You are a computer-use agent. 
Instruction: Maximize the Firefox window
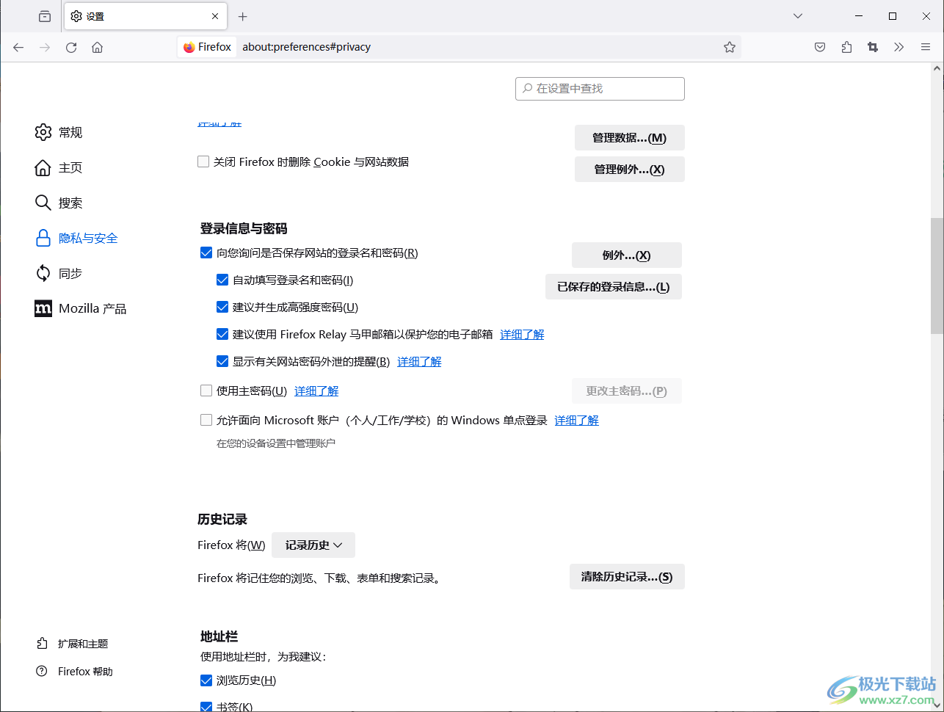[x=893, y=16]
